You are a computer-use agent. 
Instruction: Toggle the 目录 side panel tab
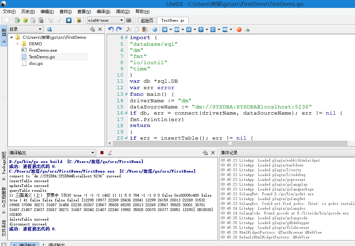point(4,36)
